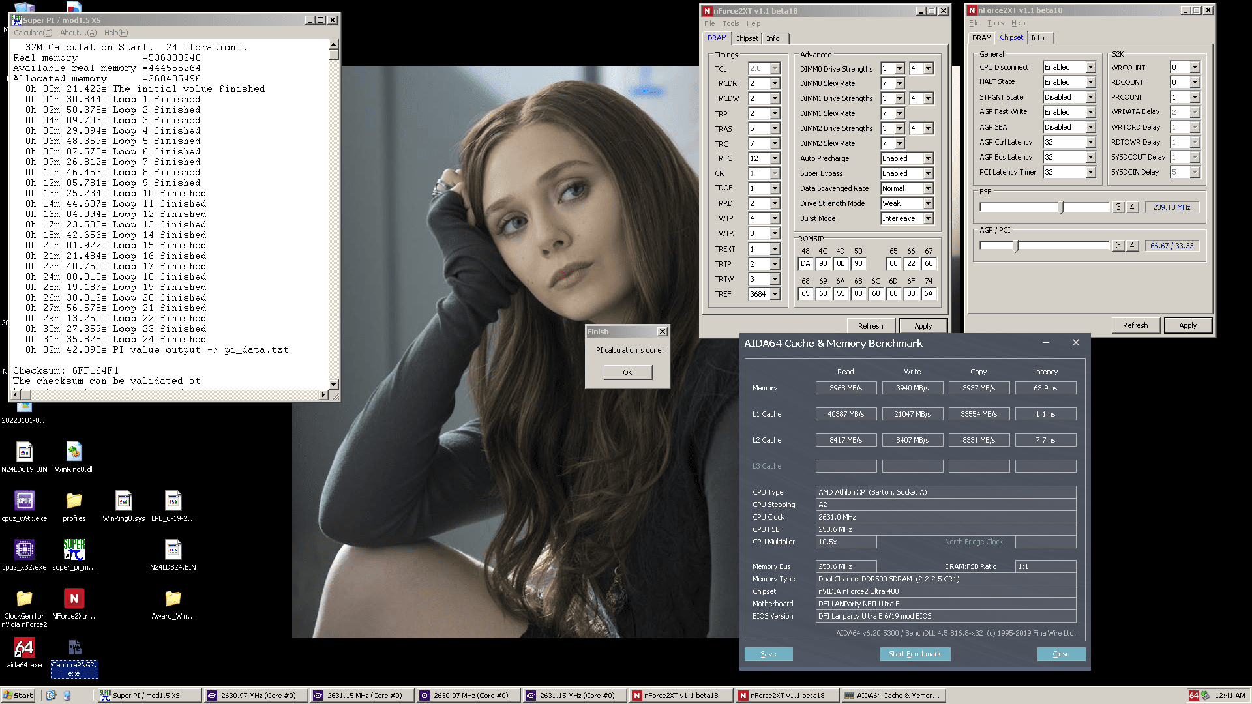Expand the Burst Mode dropdown
The width and height of the screenshot is (1252, 704).
coord(928,218)
